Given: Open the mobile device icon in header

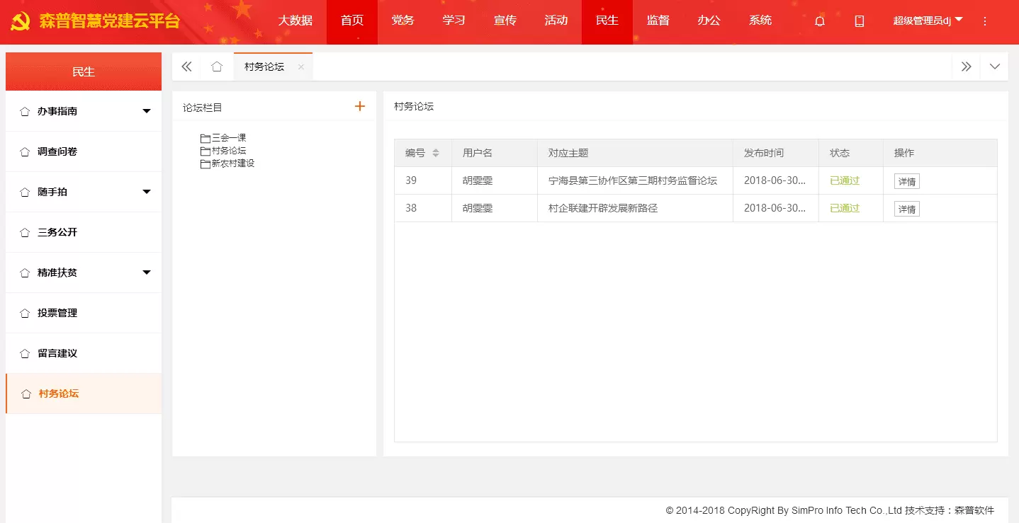Looking at the screenshot, I should coord(860,21).
